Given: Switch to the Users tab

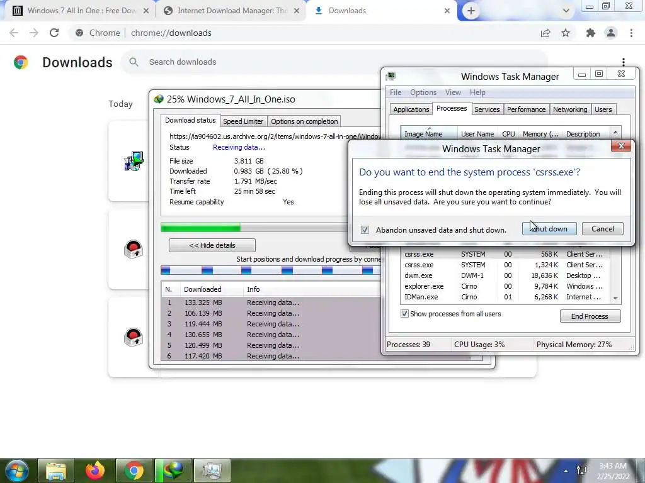Looking at the screenshot, I should pos(603,109).
